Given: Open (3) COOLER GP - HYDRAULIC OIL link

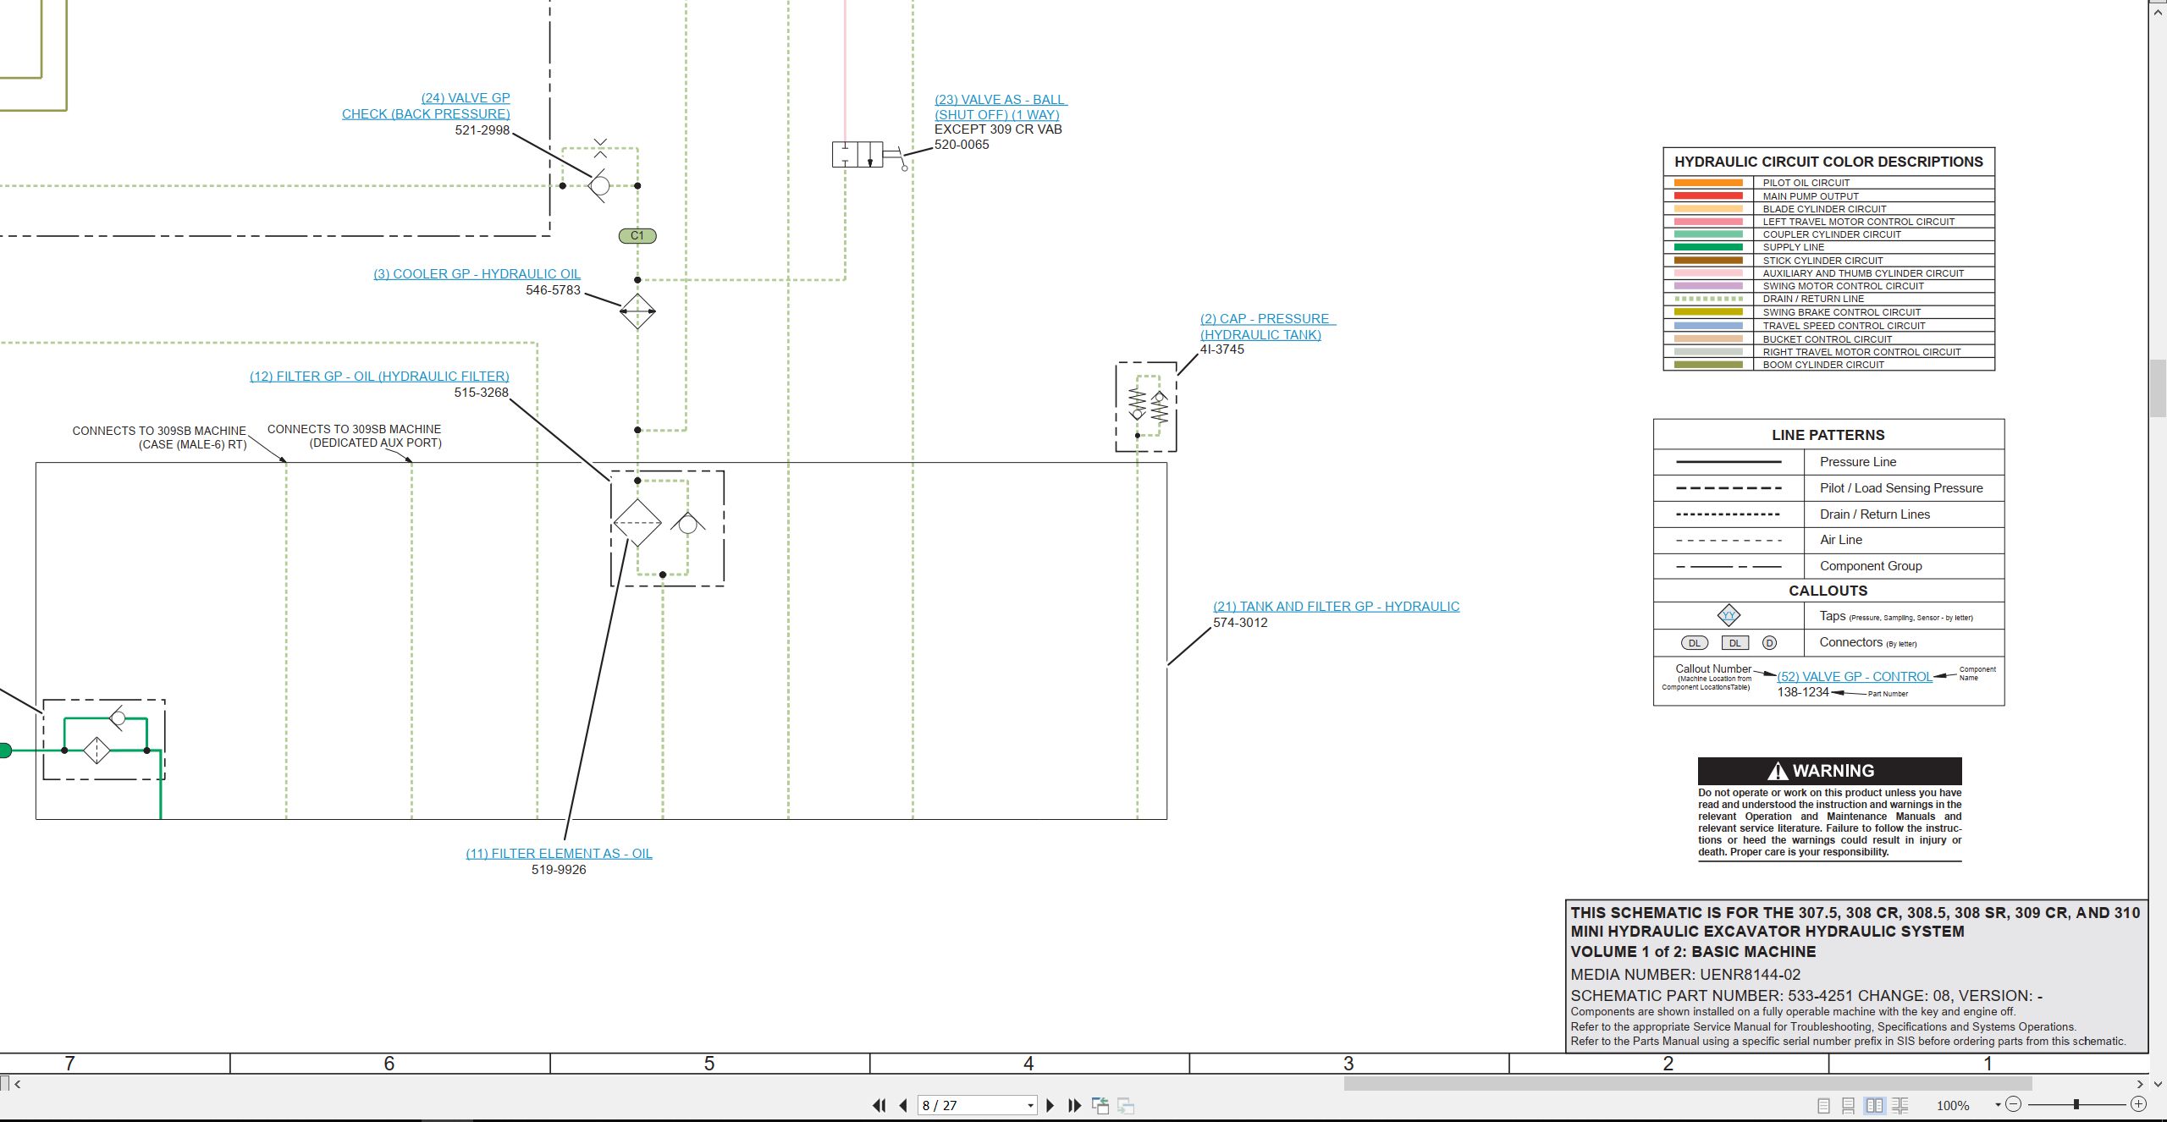Looking at the screenshot, I should (477, 274).
